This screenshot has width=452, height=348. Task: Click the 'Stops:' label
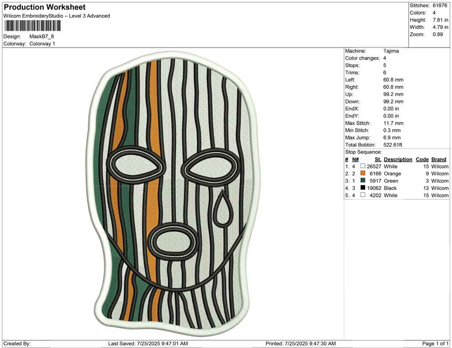pyautogui.click(x=352, y=65)
